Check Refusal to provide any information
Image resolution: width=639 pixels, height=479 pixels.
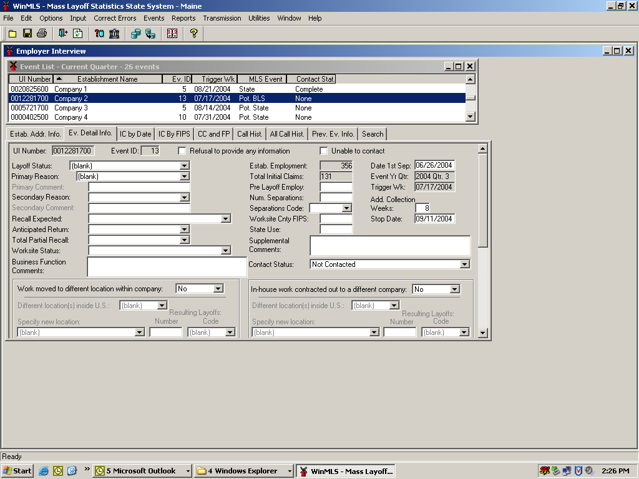click(x=182, y=151)
